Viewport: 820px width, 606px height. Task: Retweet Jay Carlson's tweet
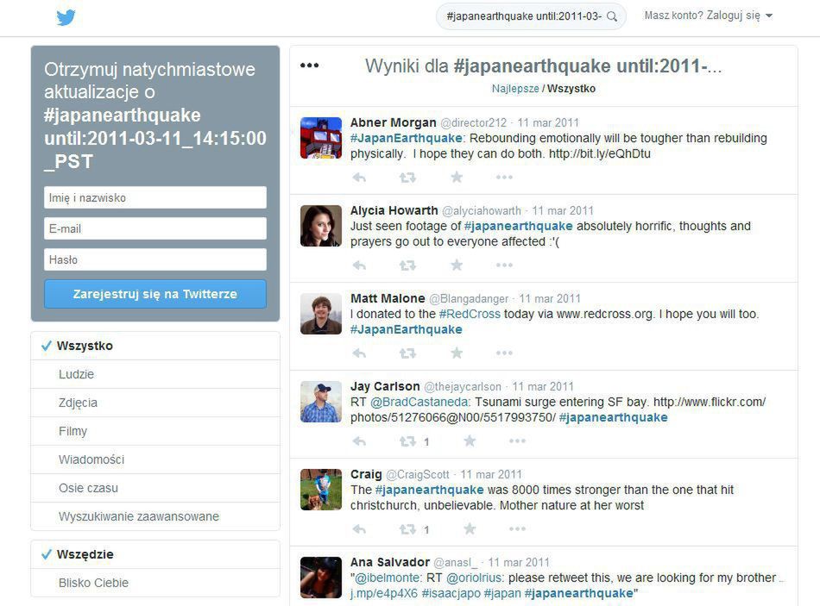pos(407,441)
